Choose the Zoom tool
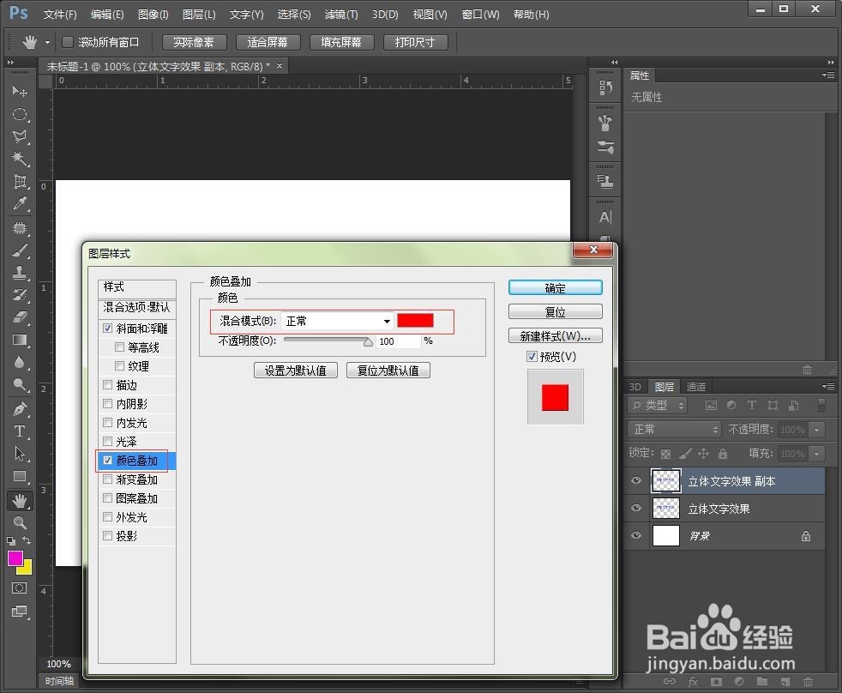 [x=20, y=522]
